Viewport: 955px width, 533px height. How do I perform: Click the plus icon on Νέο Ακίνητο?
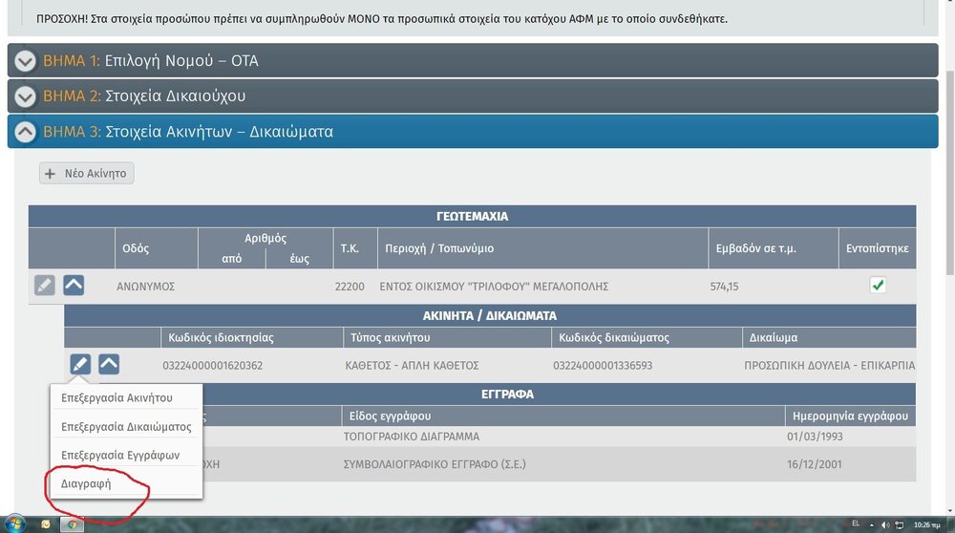51,174
